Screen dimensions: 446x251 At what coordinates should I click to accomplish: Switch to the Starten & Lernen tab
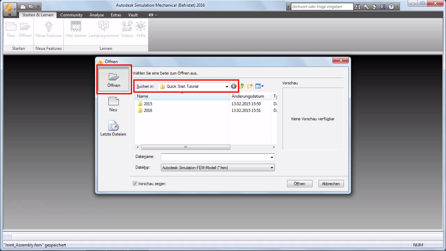pos(37,15)
